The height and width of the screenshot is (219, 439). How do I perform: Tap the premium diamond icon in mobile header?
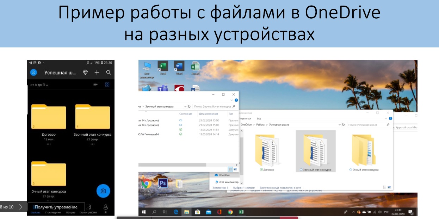pos(85,72)
